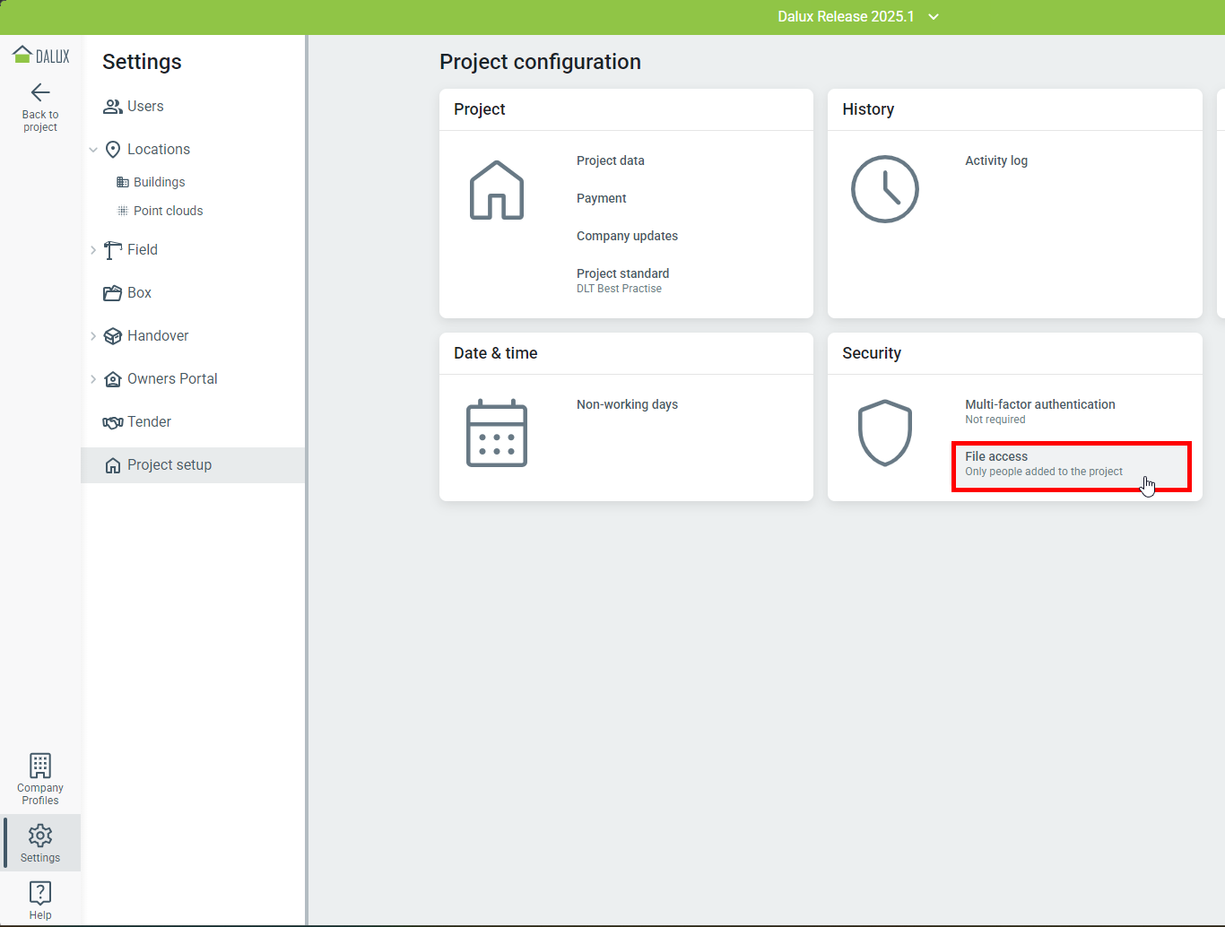Viewport: 1225px width, 927px height.
Task: Expand the Owners Portal section chevron
Action: pos(93,379)
